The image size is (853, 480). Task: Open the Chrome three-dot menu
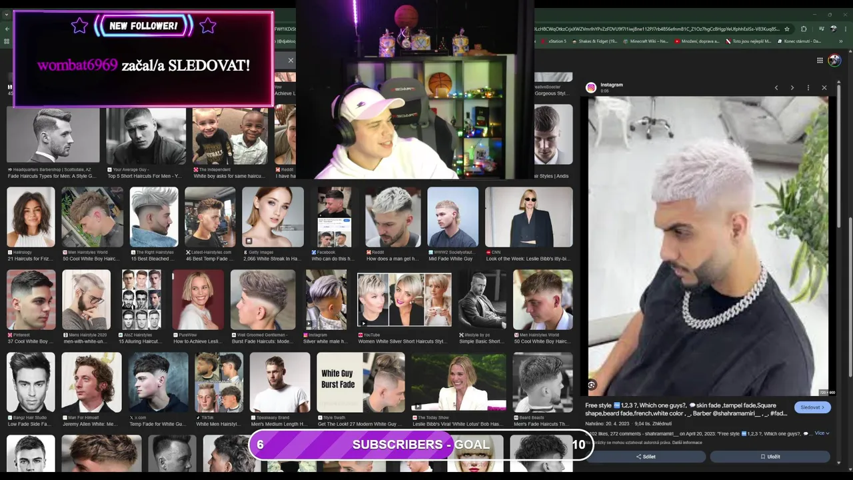[846, 29]
